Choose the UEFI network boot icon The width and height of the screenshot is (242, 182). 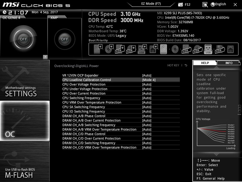click(153, 49)
